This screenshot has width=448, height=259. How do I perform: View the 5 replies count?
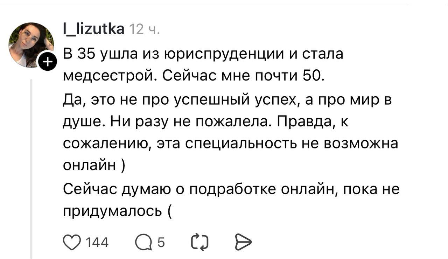(x=161, y=242)
